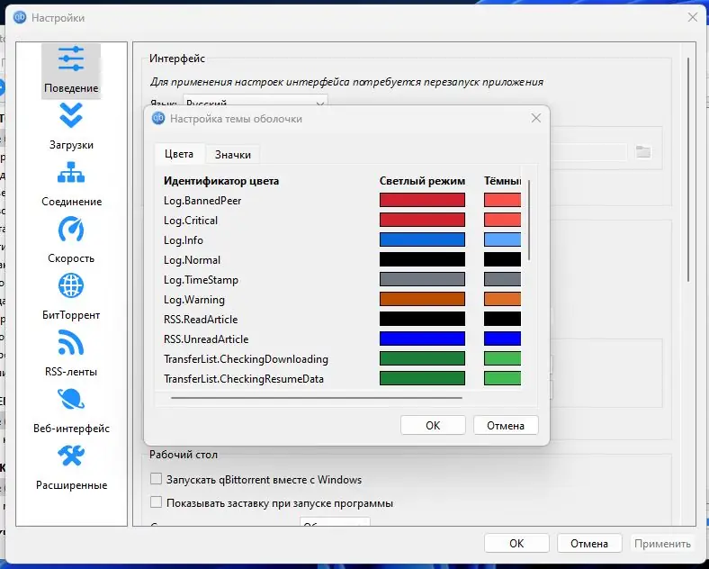Open the БитТоррент settings section

[71, 297]
